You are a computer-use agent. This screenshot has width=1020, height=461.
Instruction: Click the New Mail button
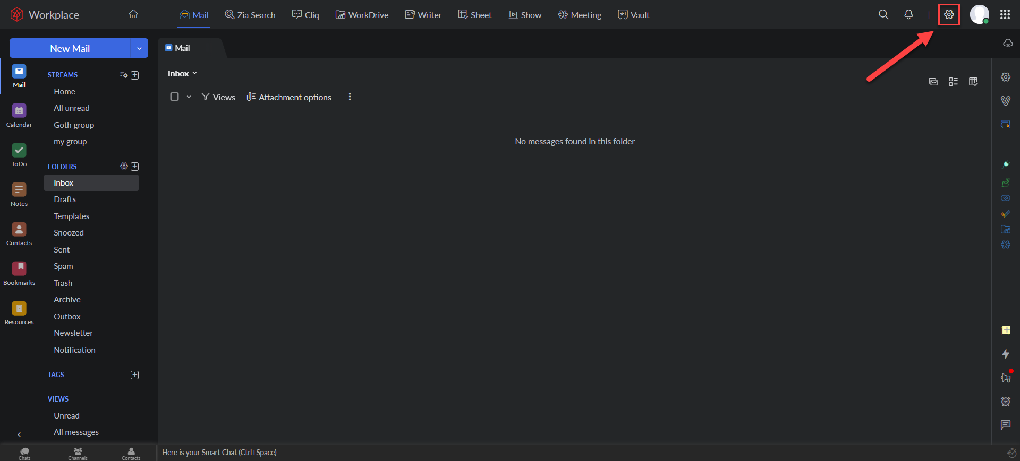point(70,48)
